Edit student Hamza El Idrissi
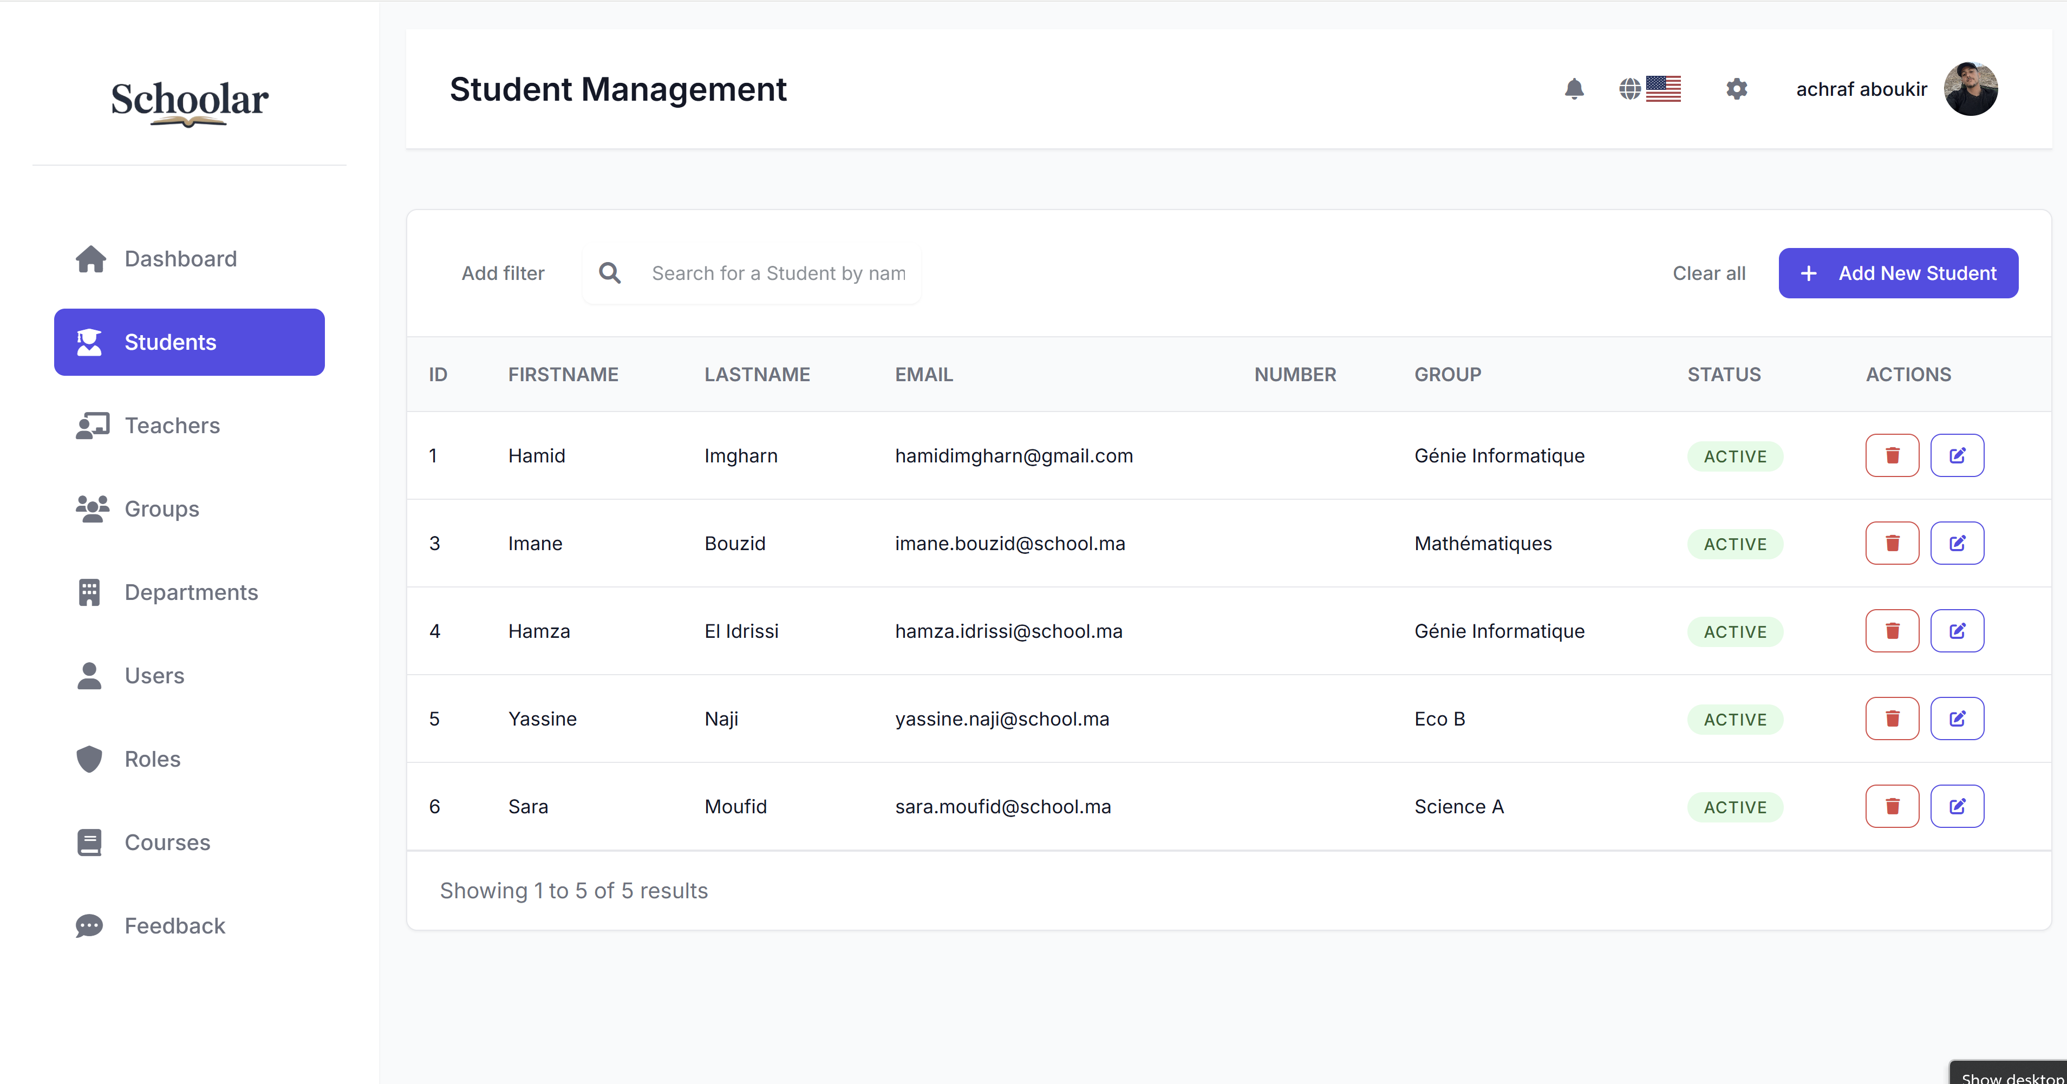 click(x=1957, y=631)
